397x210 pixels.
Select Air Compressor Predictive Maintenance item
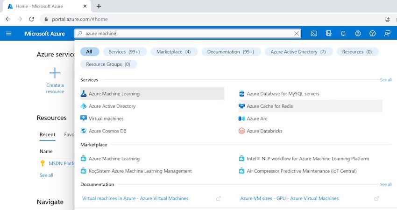tap(302, 171)
